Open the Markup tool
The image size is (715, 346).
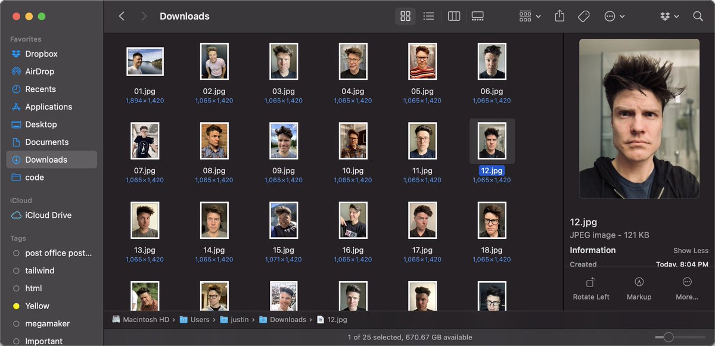point(639,282)
